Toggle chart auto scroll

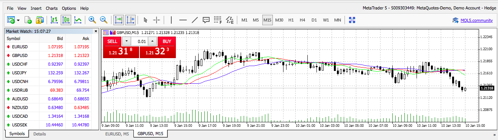118,20
